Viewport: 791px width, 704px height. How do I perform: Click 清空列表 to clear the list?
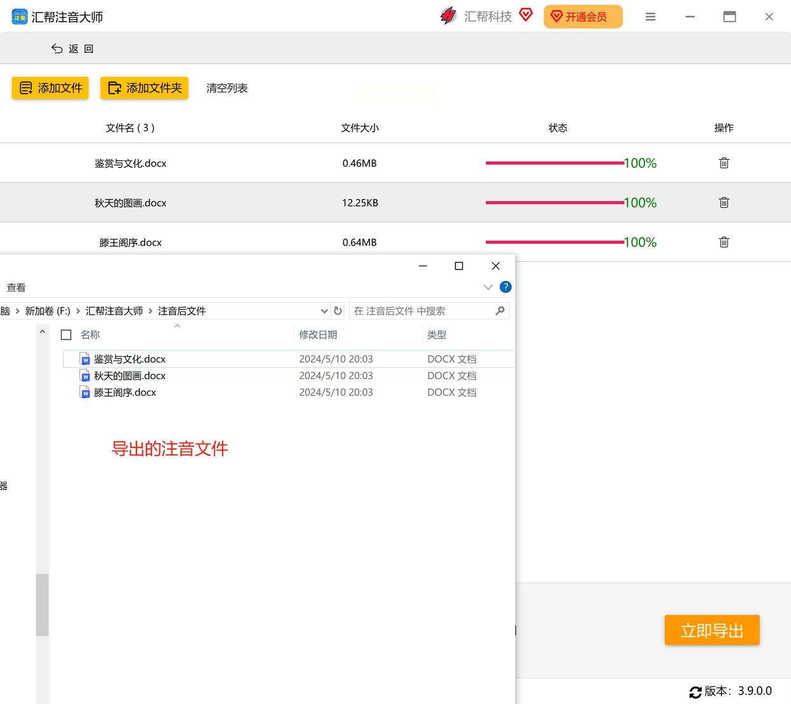[227, 89]
